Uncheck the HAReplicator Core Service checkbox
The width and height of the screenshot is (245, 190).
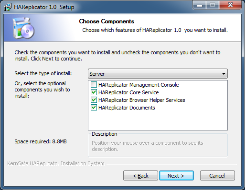[94, 92]
